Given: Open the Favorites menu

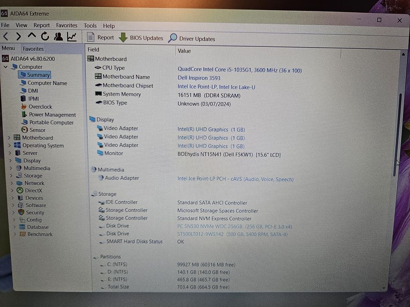Looking at the screenshot, I should (67, 25).
